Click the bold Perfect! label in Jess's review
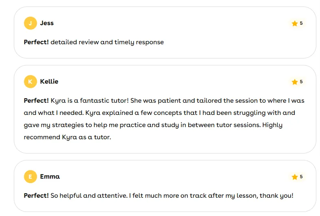The image size is (320, 216). [x=36, y=42]
